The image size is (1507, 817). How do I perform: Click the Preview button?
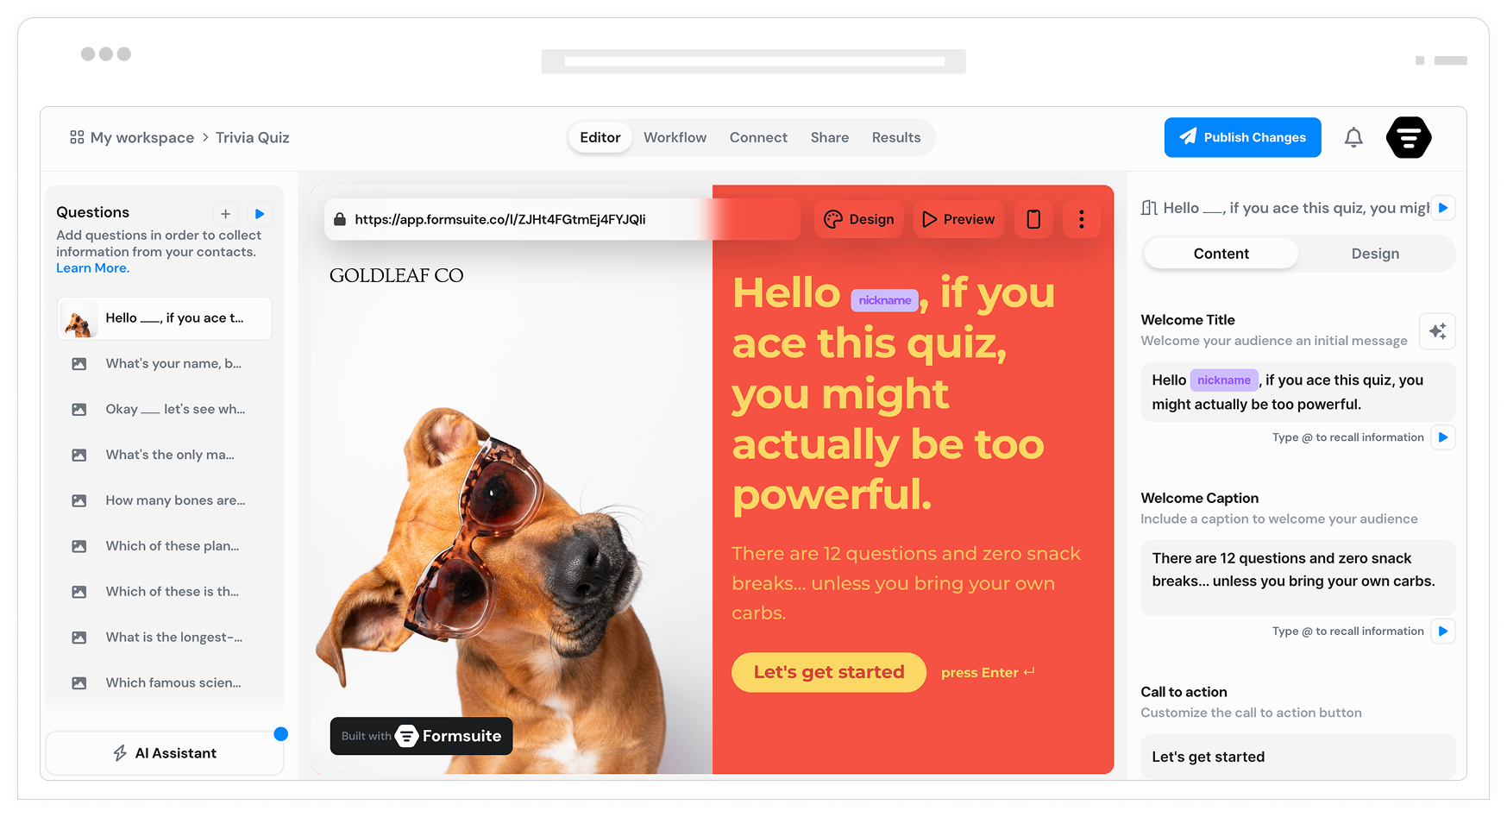(958, 219)
